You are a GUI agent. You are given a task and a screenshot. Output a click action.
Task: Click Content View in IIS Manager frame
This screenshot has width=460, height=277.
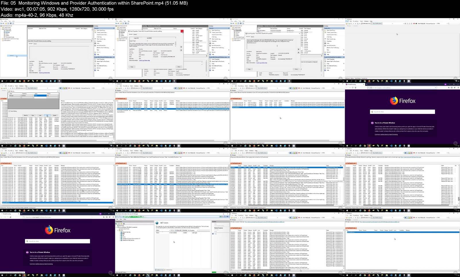[x=169, y=270]
